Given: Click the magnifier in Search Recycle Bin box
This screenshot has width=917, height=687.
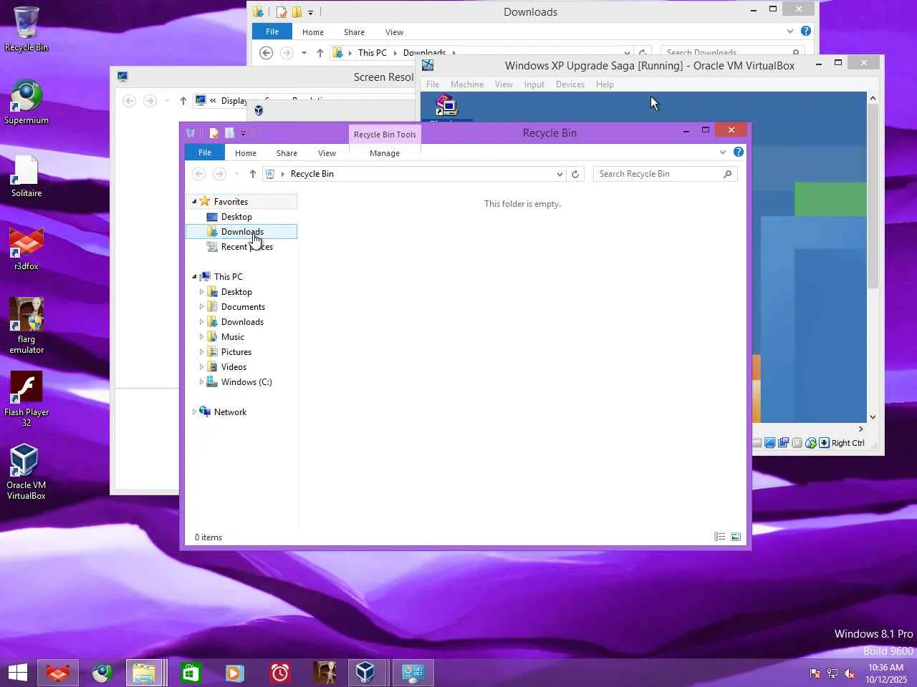Looking at the screenshot, I should click(727, 174).
